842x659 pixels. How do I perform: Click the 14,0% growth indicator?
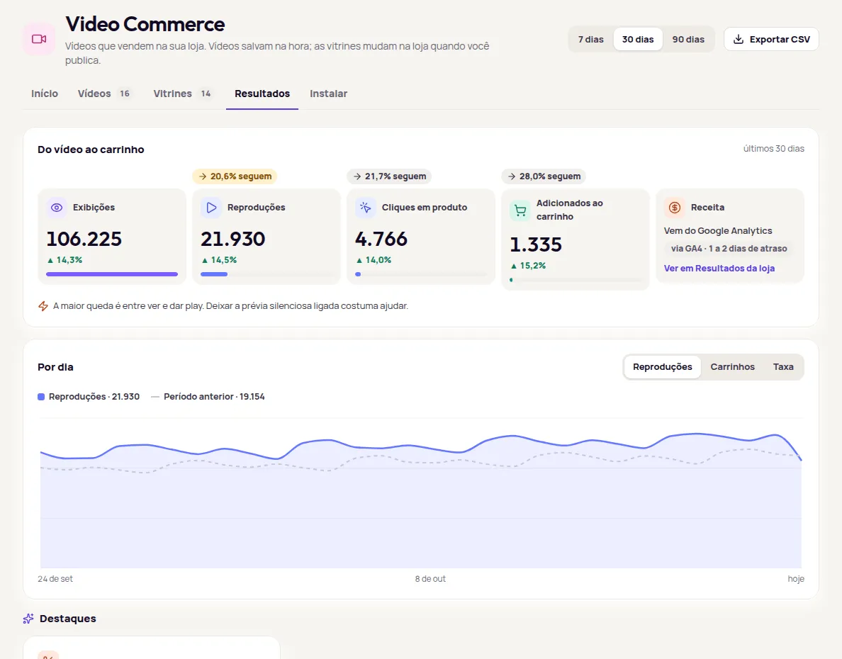pos(374,260)
